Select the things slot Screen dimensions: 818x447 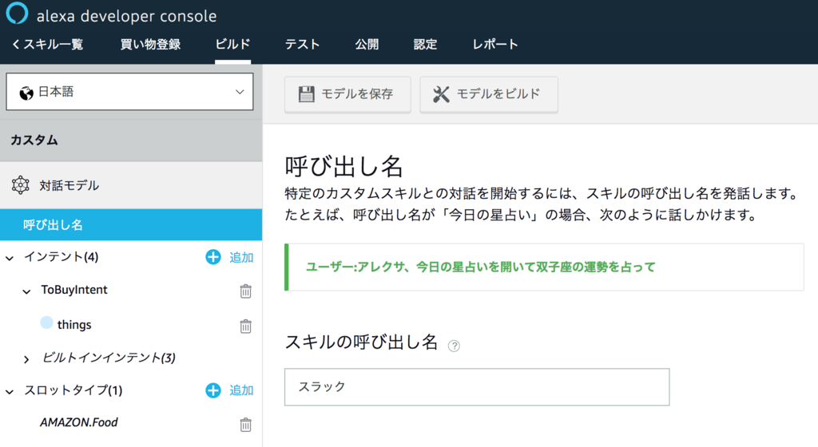74,325
